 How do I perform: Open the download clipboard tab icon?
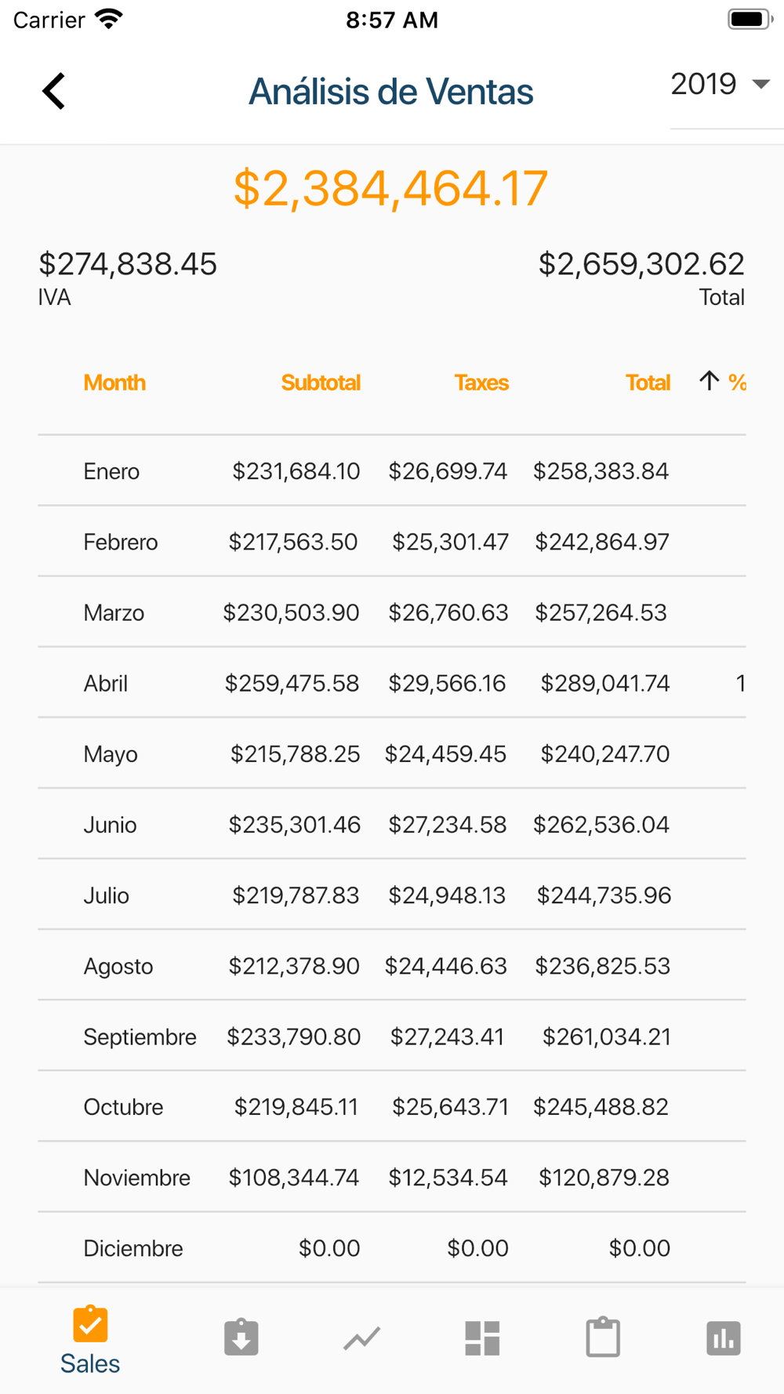(241, 1338)
